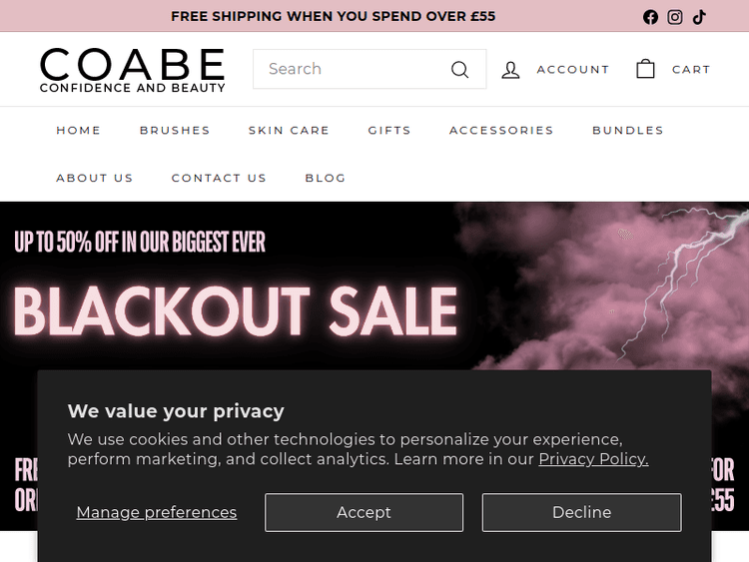Open the Accessories menu

[x=501, y=130]
